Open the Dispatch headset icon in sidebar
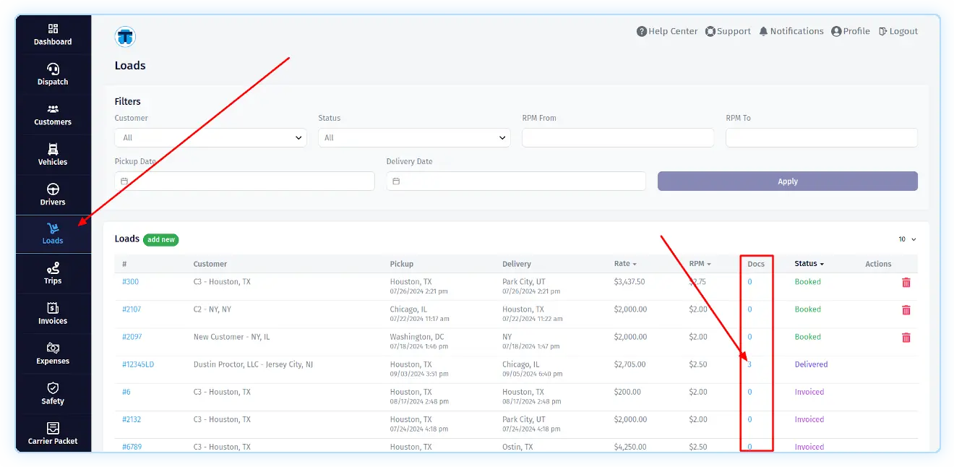Screen dimensions: 954x467 [x=53, y=69]
